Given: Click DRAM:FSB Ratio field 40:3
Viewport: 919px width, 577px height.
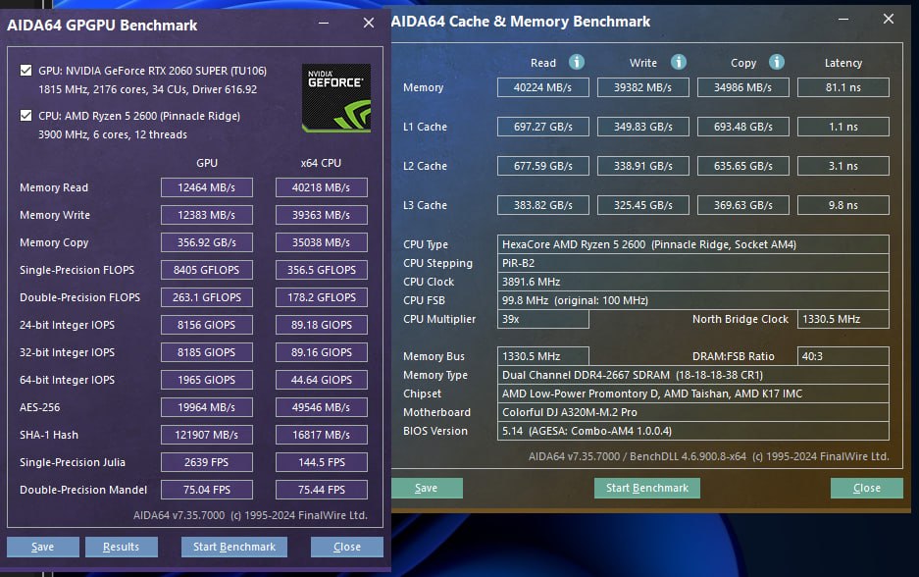Looking at the screenshot, I should pos(843,356).
